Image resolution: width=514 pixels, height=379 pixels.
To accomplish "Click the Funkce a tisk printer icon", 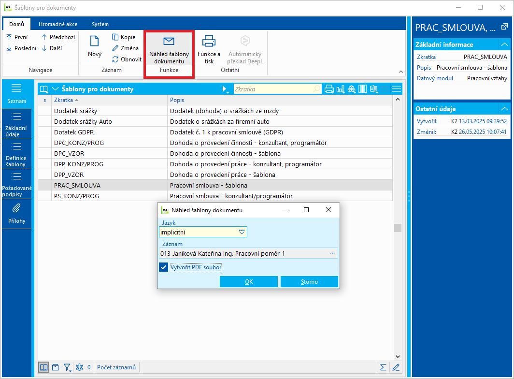I will coord(209,41).
